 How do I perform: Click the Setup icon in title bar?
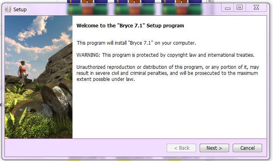[x=8, y=9]
